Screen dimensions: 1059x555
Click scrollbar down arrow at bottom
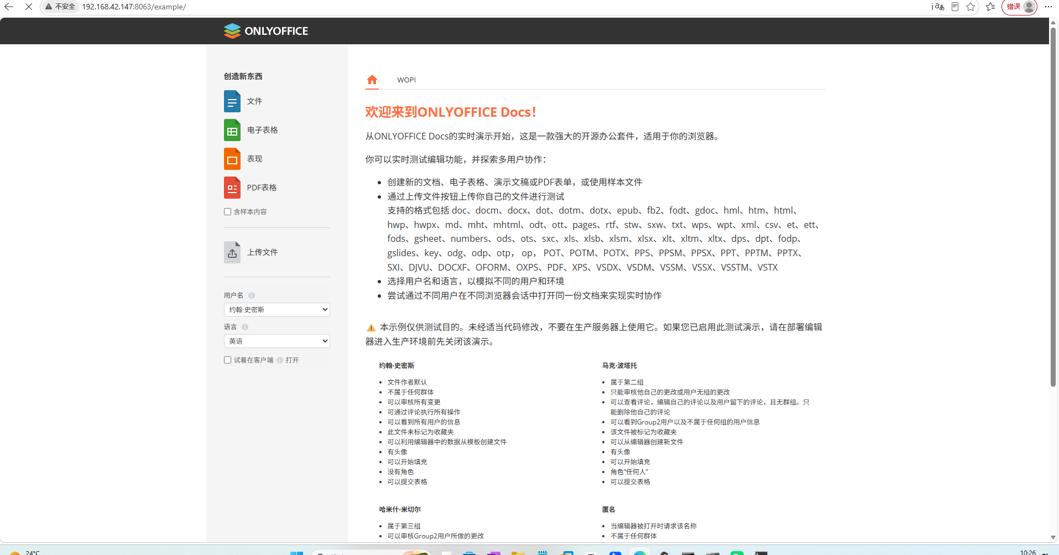coord(1053,537)
